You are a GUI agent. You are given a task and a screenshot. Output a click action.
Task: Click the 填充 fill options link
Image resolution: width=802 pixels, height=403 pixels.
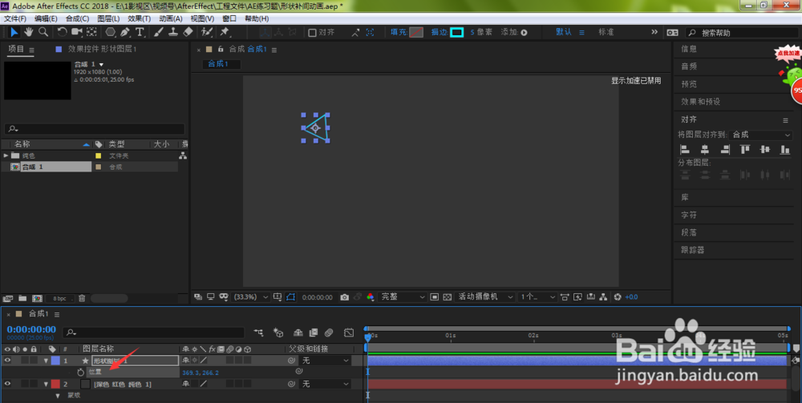(x=399, y=32)
